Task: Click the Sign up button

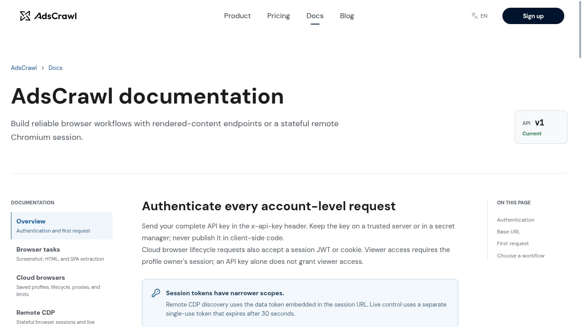Action: pyautogui.click(x=533, y=16)
